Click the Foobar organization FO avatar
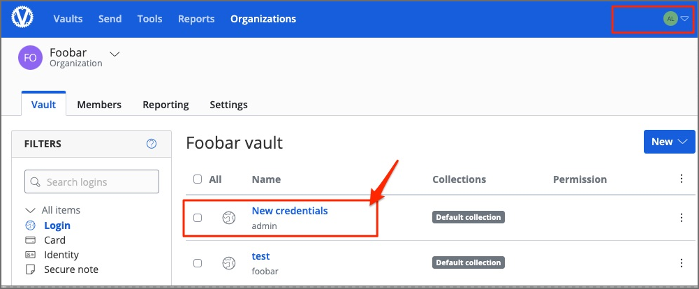This screenshot has width=699, height=289. point(30,59)
